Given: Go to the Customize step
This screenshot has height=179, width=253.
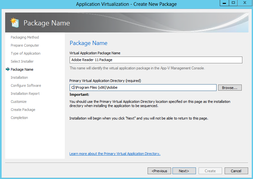Looking at the screenshot, I should [19, 102].
